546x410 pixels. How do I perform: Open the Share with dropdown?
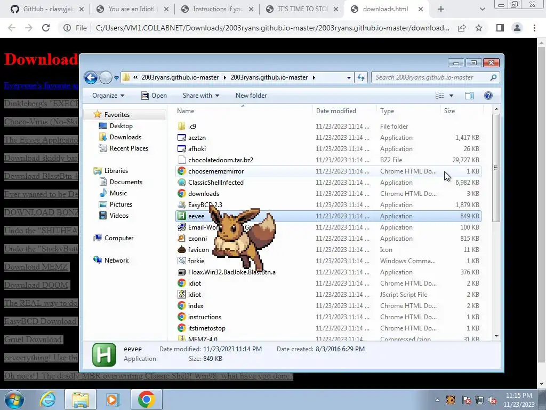201,96
